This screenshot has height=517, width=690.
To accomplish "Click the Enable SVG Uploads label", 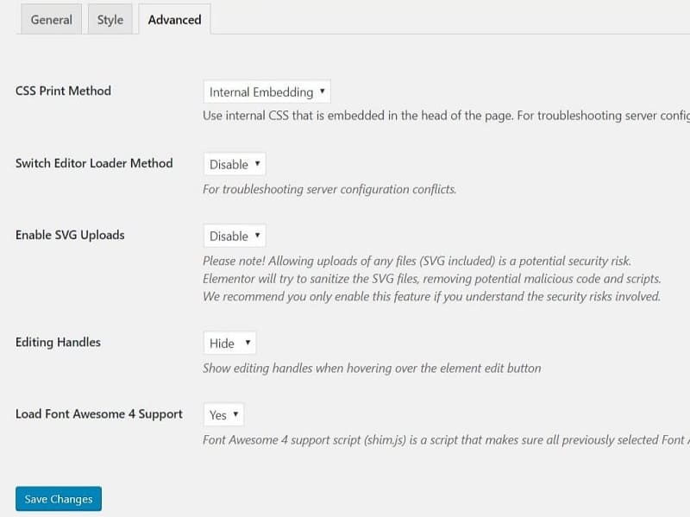I will coord(70,235).
